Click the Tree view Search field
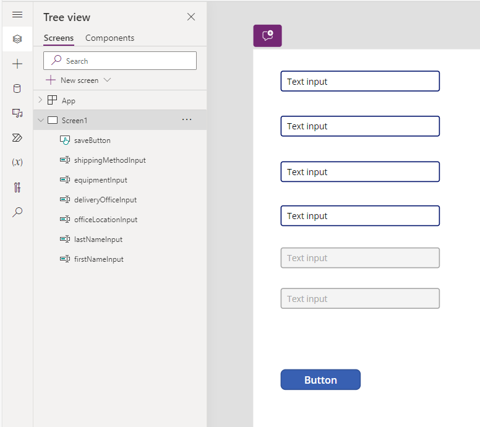The height and width of the screenshot is (427, 480). tap(120, 61)
